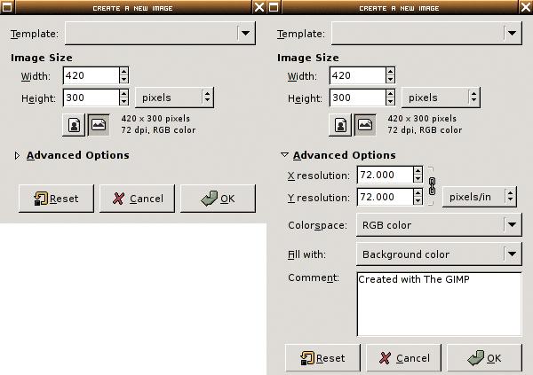Decrease Height using down arrow, right dialog

click(390, 102)
